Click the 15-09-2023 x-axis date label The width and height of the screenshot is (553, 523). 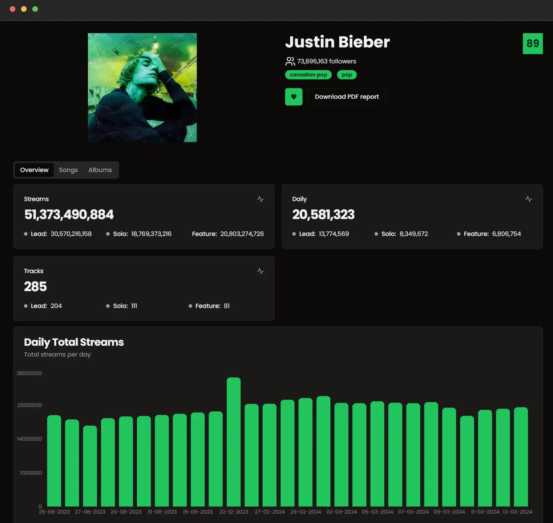click(198, 512)
